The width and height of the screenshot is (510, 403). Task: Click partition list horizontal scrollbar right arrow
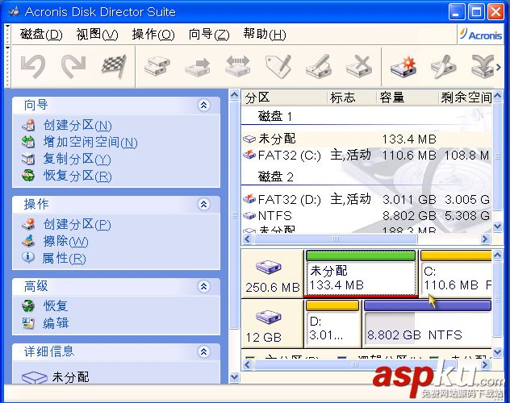point(485,239)
